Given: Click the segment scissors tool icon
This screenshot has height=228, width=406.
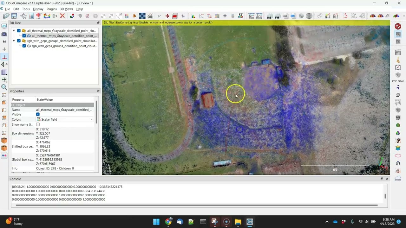Looking at the screenshot, I should [159, 16].
